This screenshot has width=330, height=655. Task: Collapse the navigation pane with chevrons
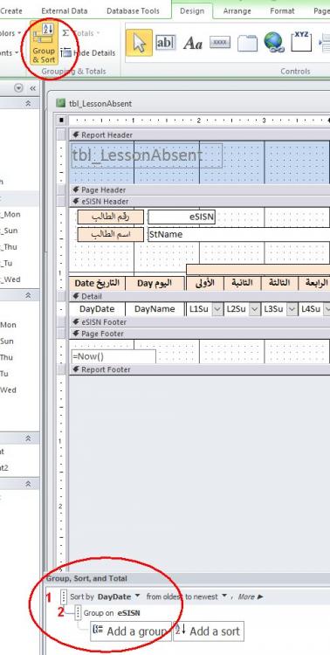tap(32, 88)
